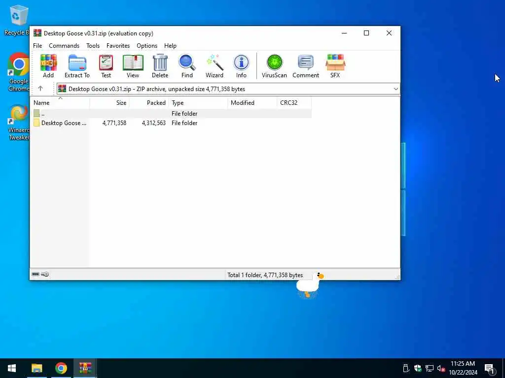Expand the archive path dropdown arrow
Image resolution: width=505 pixels, height=378 pixels.
tap(396, 89)
